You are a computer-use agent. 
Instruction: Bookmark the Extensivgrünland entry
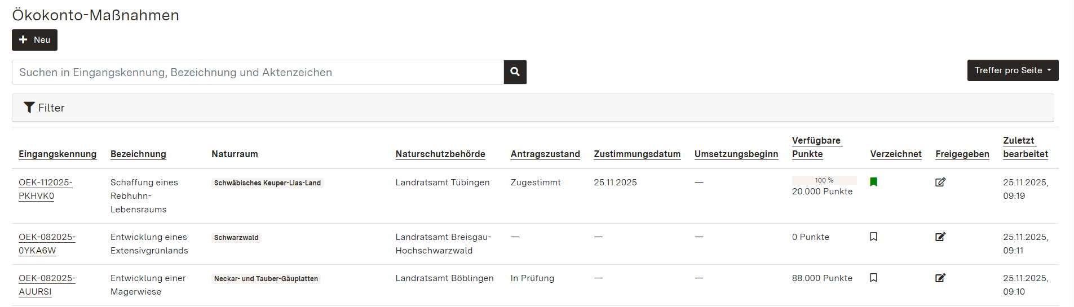873,237
